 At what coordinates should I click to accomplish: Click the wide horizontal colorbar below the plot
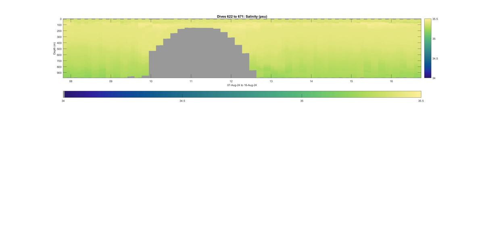point(242,94)
